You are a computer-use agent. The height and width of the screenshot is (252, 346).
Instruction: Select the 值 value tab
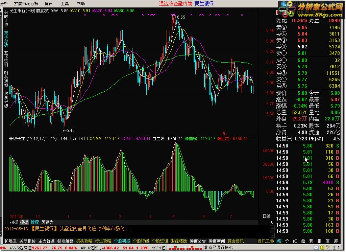point(328,241)
